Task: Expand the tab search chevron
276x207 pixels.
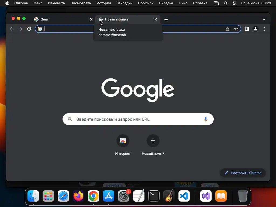Action: pyautogui.click(x=264, y=19)
